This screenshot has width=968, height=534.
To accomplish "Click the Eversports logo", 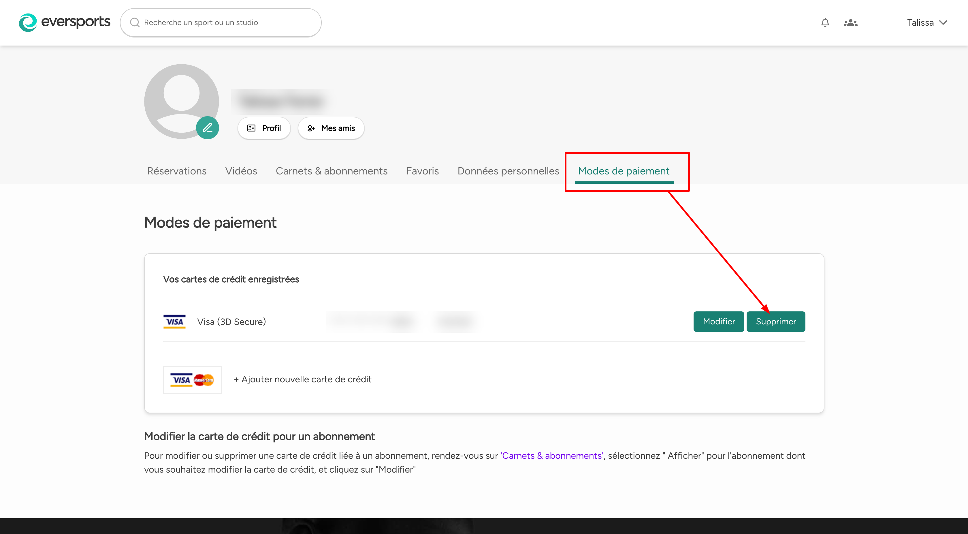I will click(x=64, y=22).
